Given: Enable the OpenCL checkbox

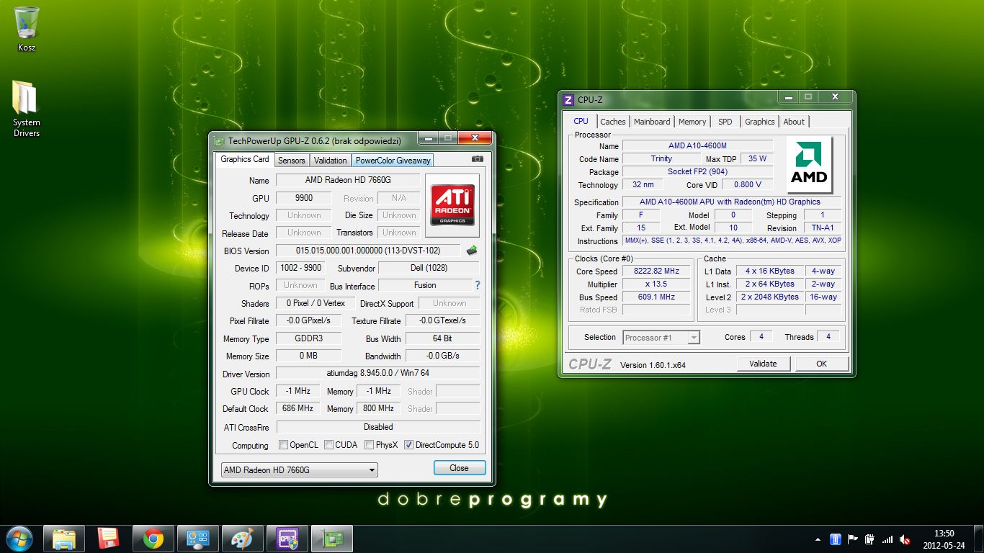Looking at the screenshot, I should (283, 445).
